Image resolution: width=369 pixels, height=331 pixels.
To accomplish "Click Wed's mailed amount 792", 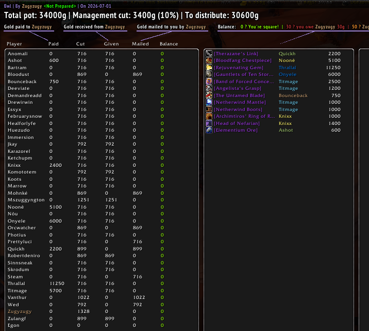I will pyautogui.click(x=138, y=305).
